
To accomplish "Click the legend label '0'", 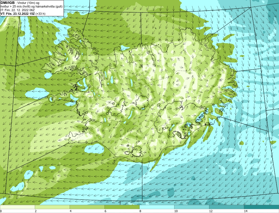I will (1, 211).
